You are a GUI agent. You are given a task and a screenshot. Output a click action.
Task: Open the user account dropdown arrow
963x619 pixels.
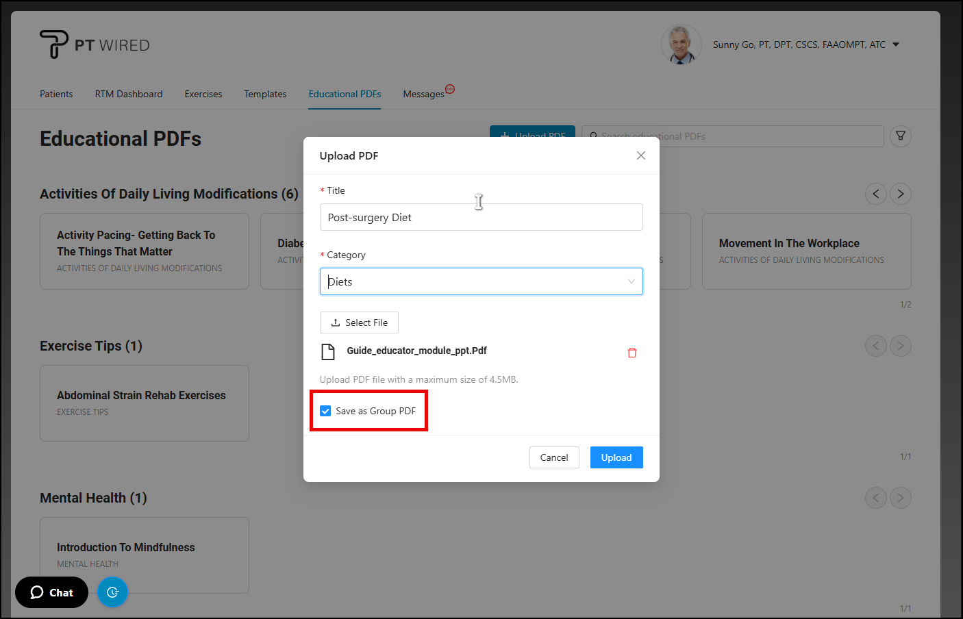895,45
